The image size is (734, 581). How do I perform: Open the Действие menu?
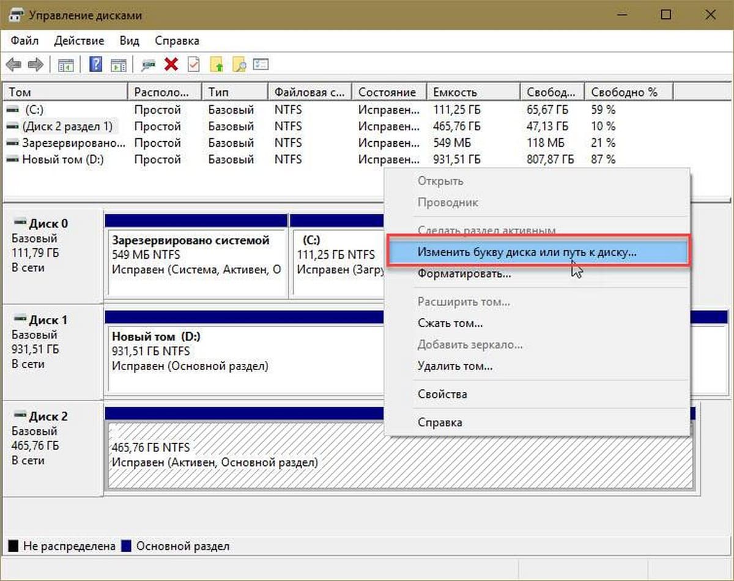coord(79,41)
